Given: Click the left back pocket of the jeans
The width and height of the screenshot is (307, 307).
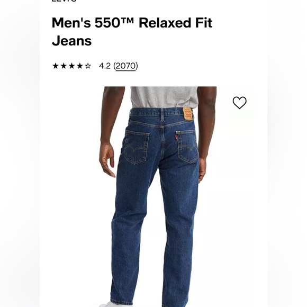Looking at the screenshot, I should tap(137, 147).
